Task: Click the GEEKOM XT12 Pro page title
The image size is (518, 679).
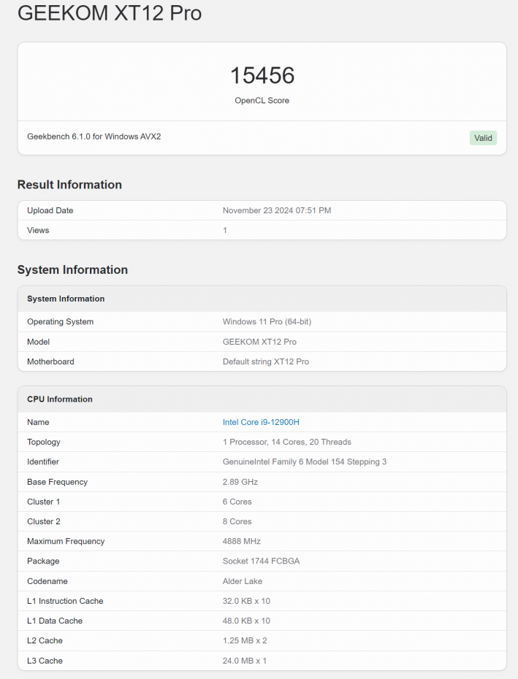Action: click(x=110, y=13)
